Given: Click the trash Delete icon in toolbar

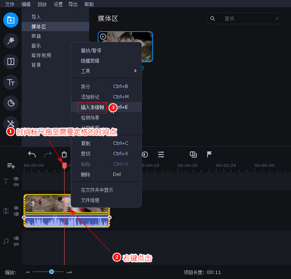Looking at the screenshot, I should pos(64,154).
